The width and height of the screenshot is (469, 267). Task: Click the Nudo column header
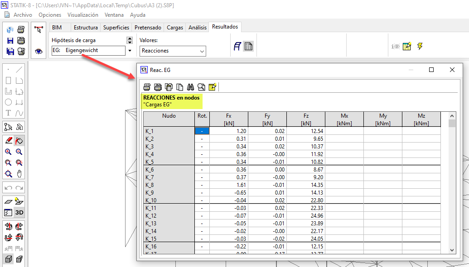tap(169, 119)
